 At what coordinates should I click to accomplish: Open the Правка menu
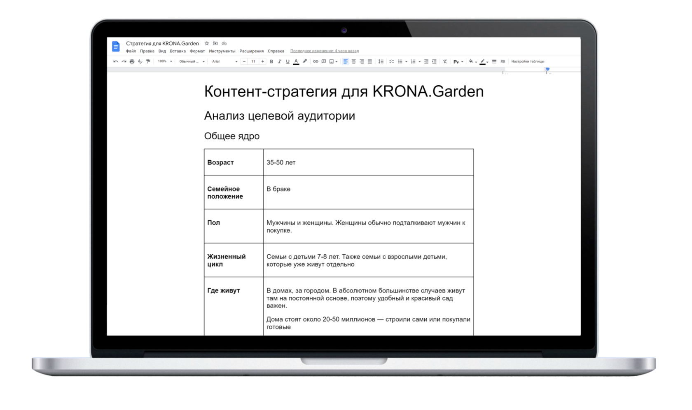pyautogui.click(x=147, y=51)
